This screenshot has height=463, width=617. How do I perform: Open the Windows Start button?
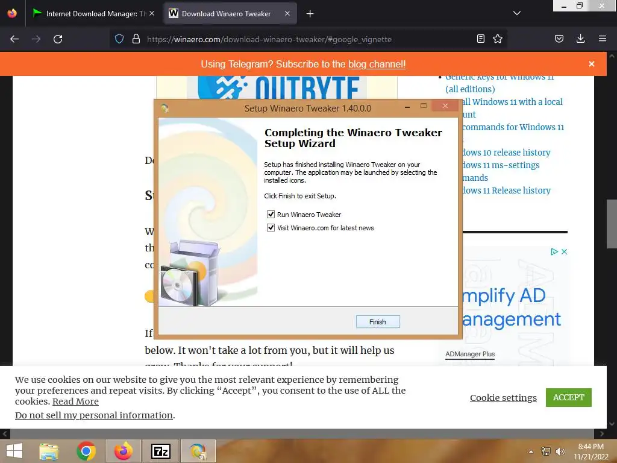point(14,451)
